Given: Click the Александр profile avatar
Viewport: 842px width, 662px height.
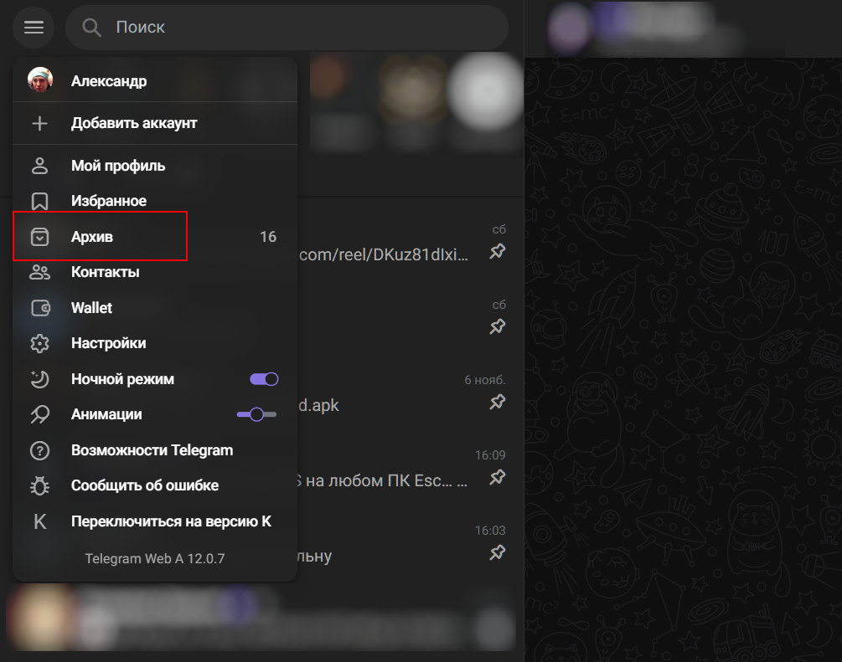Looking at the screenshot, I should (39, 80).
